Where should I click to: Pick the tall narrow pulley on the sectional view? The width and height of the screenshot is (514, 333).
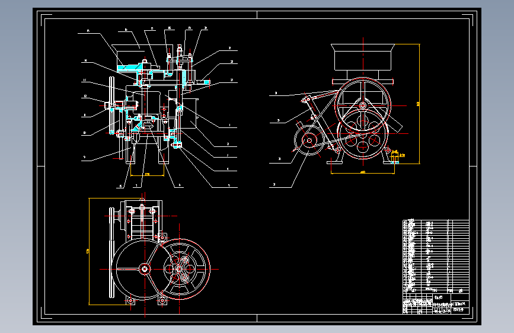tap(112, 105)
